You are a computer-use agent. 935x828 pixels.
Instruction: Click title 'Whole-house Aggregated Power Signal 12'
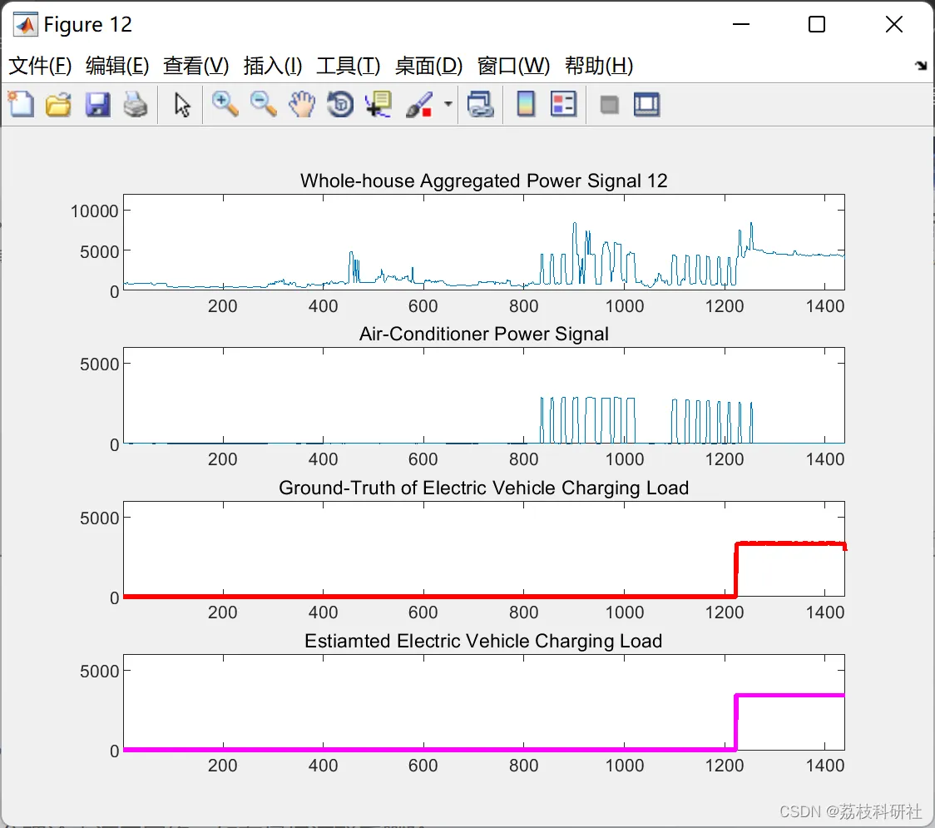[x=483, y=180]
